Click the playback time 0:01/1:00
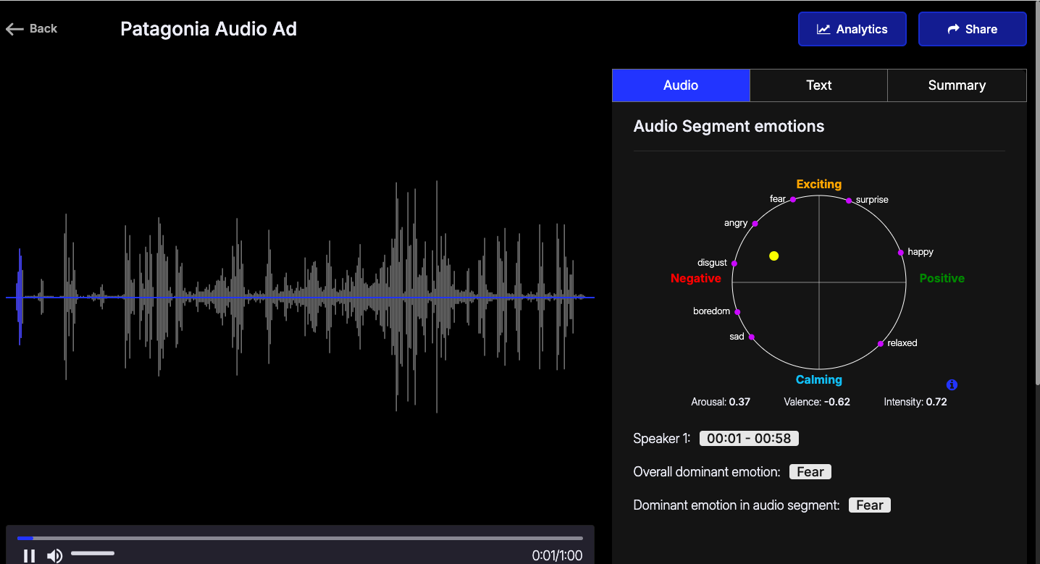Viewport: 1040px width, 564px height. 557,556
